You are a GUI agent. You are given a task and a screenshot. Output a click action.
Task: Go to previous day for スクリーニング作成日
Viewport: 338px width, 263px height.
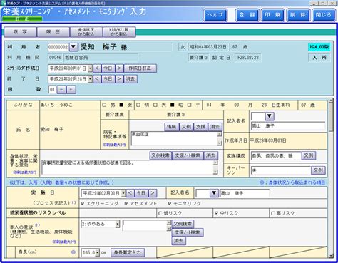[97, 68]
